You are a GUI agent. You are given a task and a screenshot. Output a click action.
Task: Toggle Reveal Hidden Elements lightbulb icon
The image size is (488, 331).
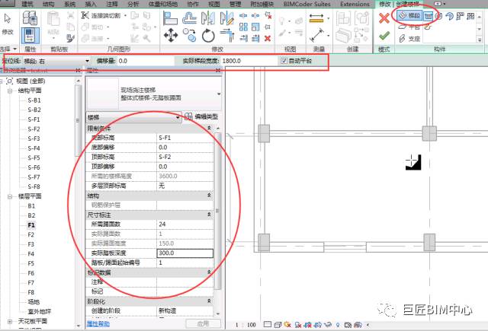point(338,325)
